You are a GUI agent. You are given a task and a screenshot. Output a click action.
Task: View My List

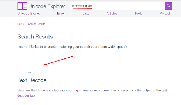coord(165,14)
